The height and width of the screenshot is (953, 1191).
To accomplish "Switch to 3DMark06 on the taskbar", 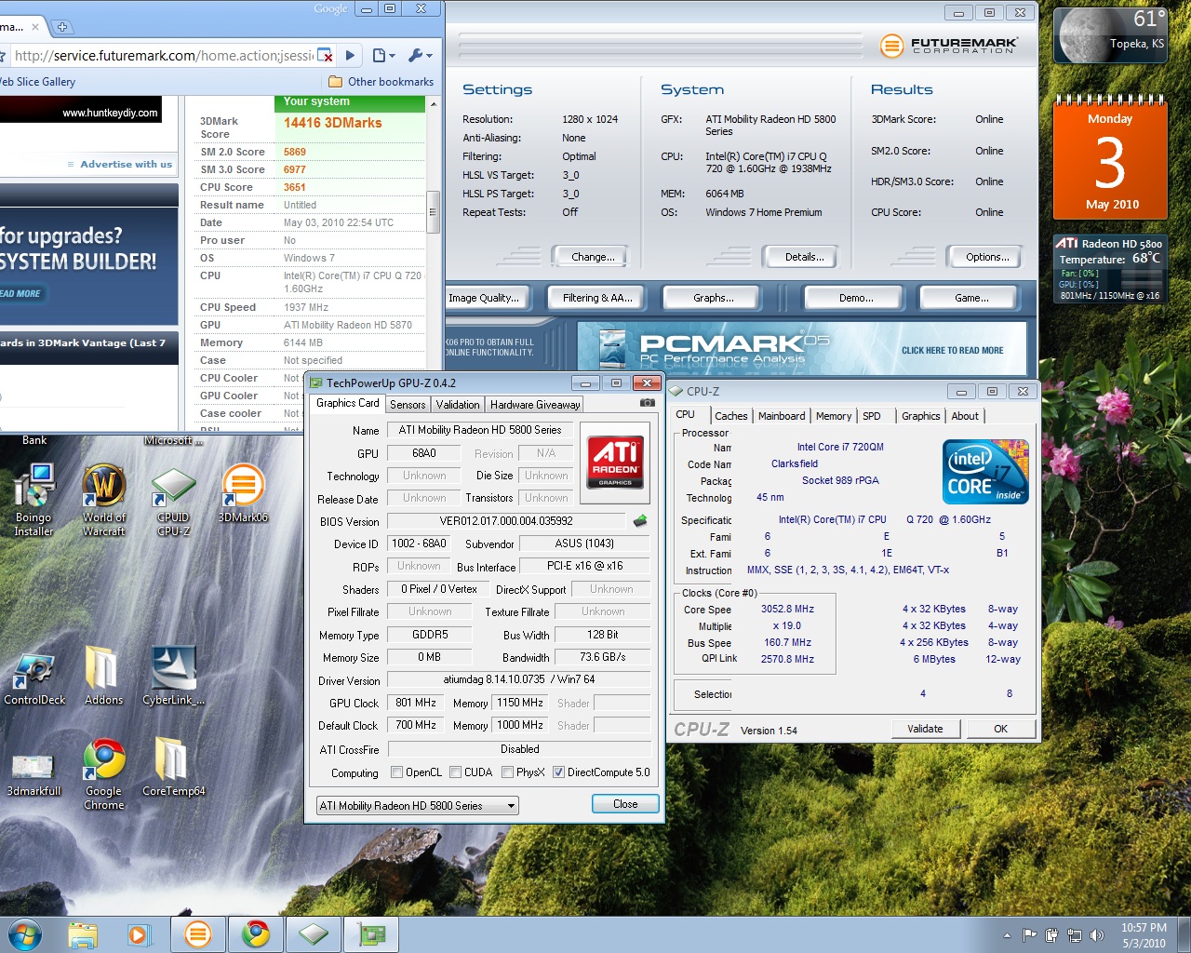I will click(x=197, y=933).
